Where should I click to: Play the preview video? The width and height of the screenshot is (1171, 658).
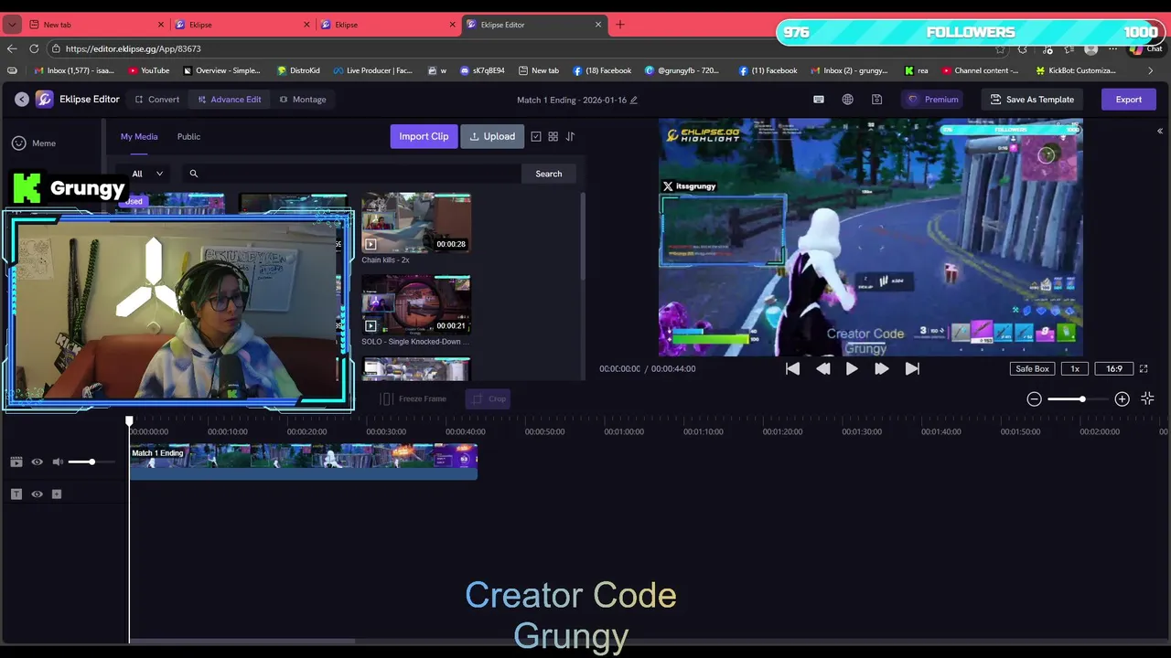852,368
